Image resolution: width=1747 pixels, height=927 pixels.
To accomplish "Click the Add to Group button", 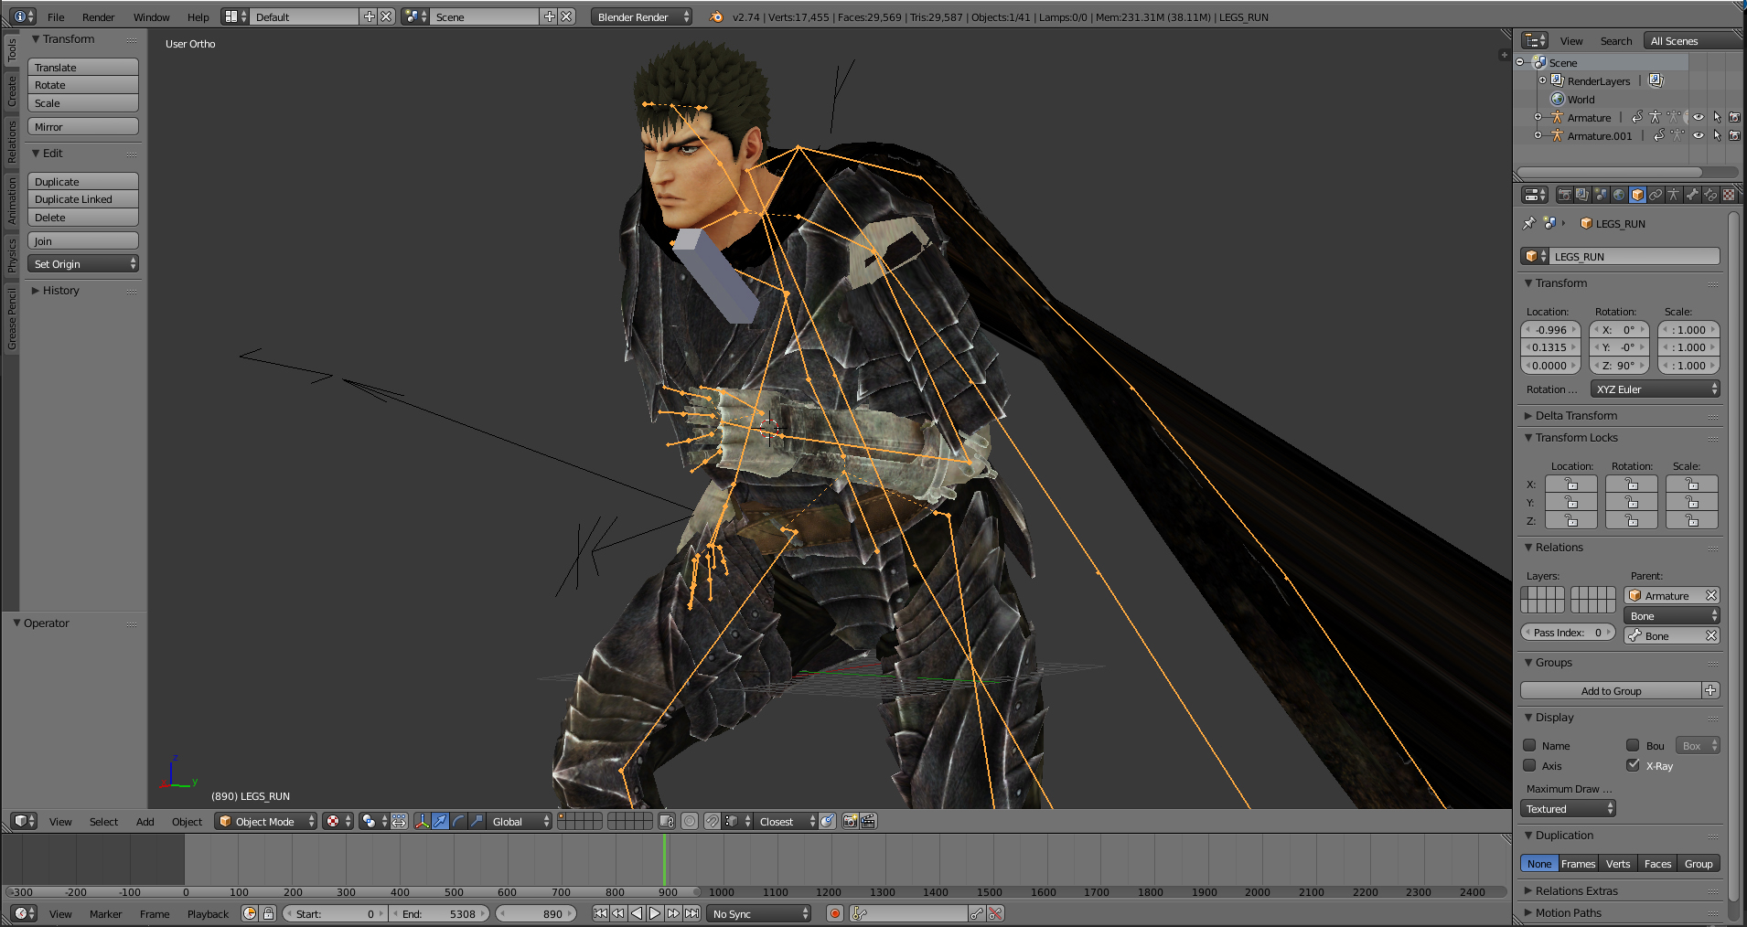I will click(1611, 690).
